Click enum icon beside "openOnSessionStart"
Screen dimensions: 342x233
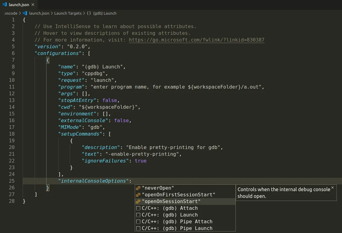138,202
